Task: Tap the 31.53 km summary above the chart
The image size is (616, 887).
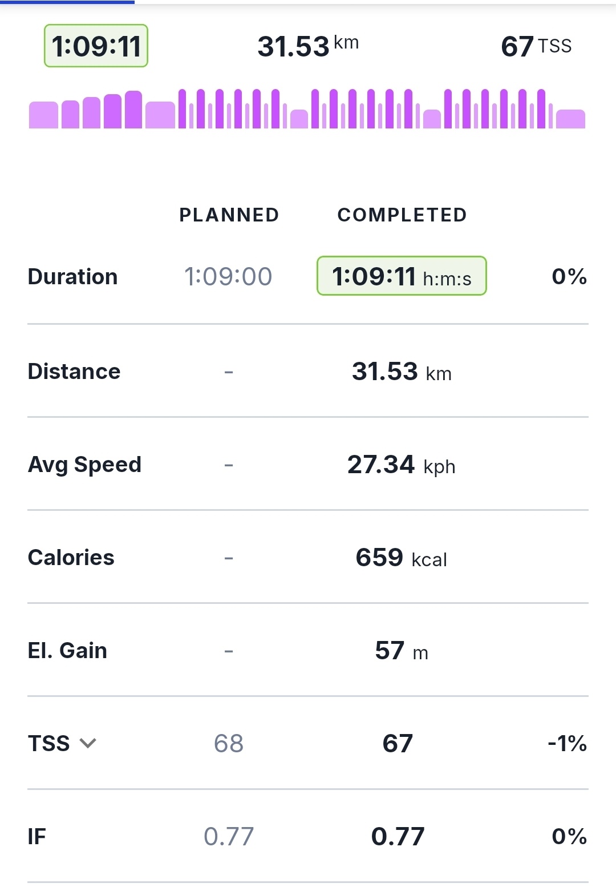Action: [308, 46]
